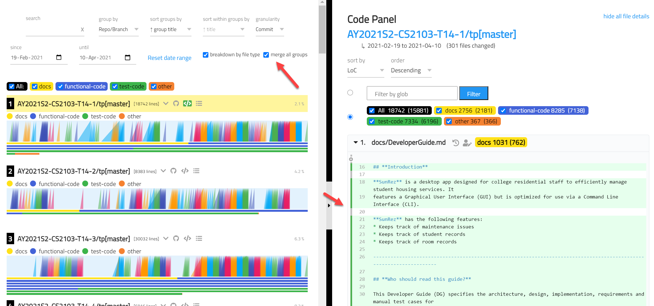Show commit list for T14-3 repository

(x=199, y=238)
